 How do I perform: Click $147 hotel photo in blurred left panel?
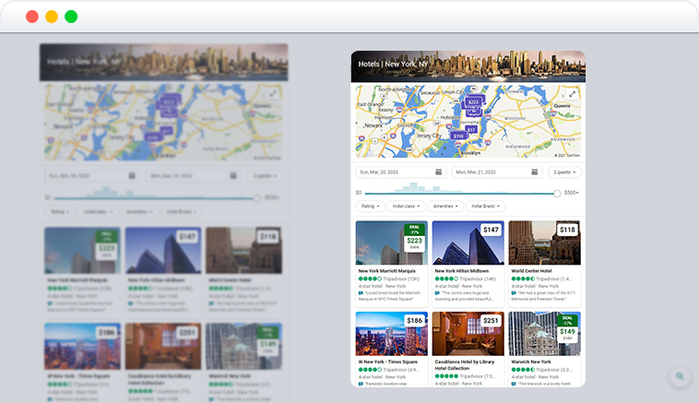(x=163, y=250)
